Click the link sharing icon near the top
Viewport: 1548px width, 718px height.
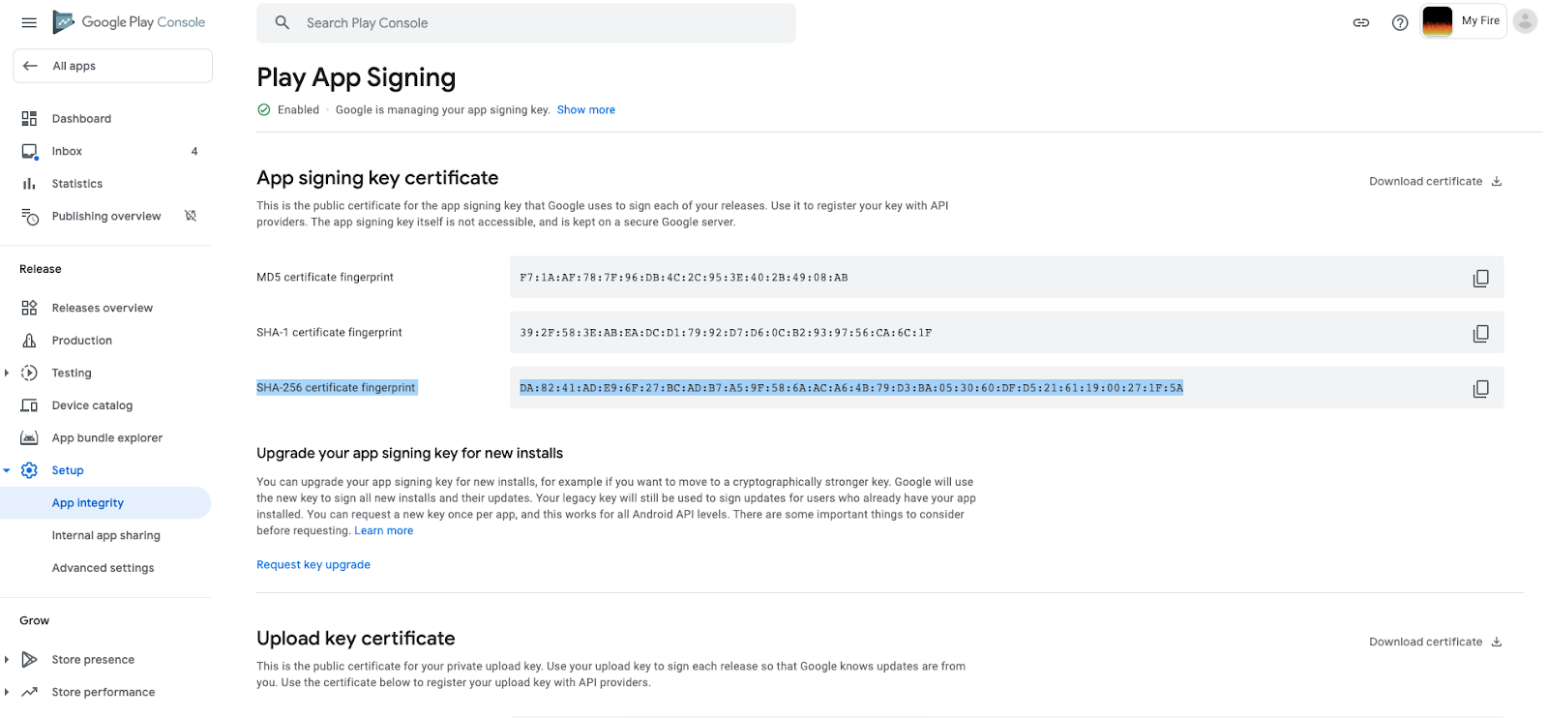point(1360,21)
